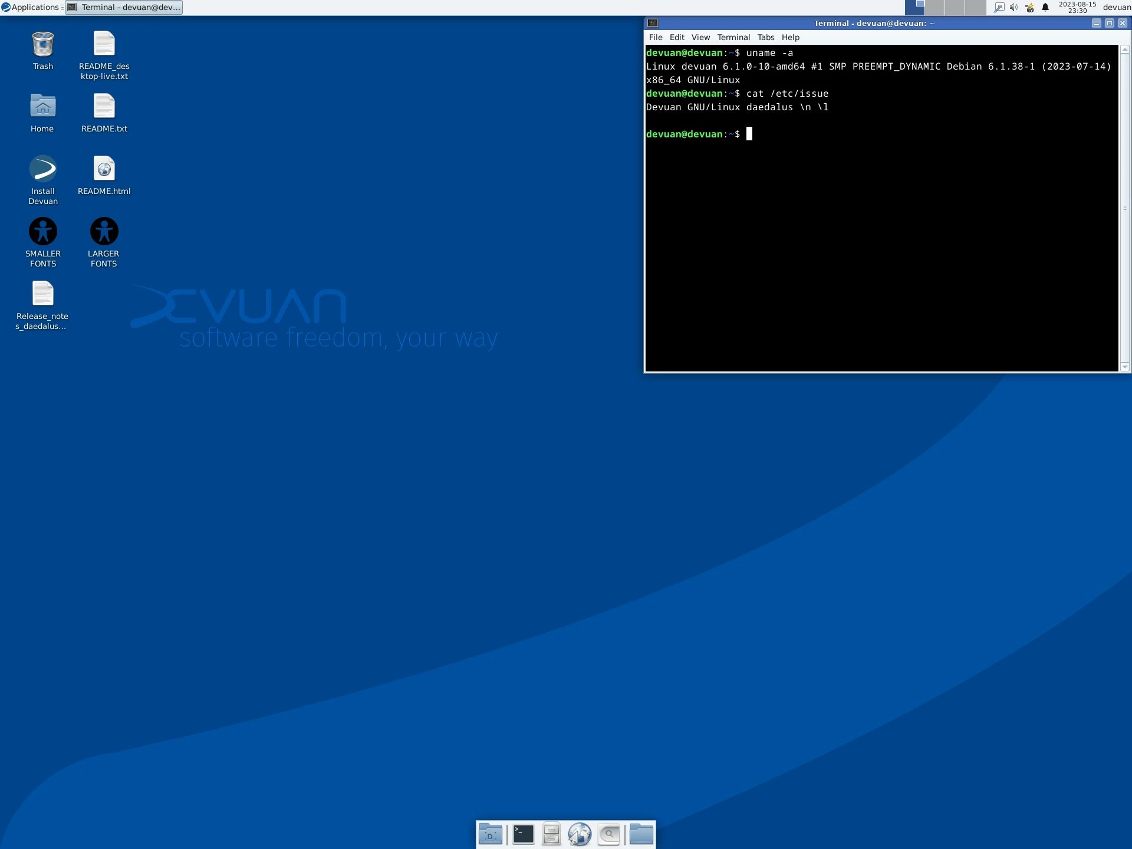This screenshot has height=849, width=1132.
Task: Open the volume control in the system tray
Action: coord(1014,7)
